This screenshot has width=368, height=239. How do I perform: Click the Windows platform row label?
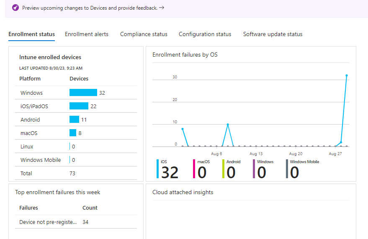click(x=32, y=93)
